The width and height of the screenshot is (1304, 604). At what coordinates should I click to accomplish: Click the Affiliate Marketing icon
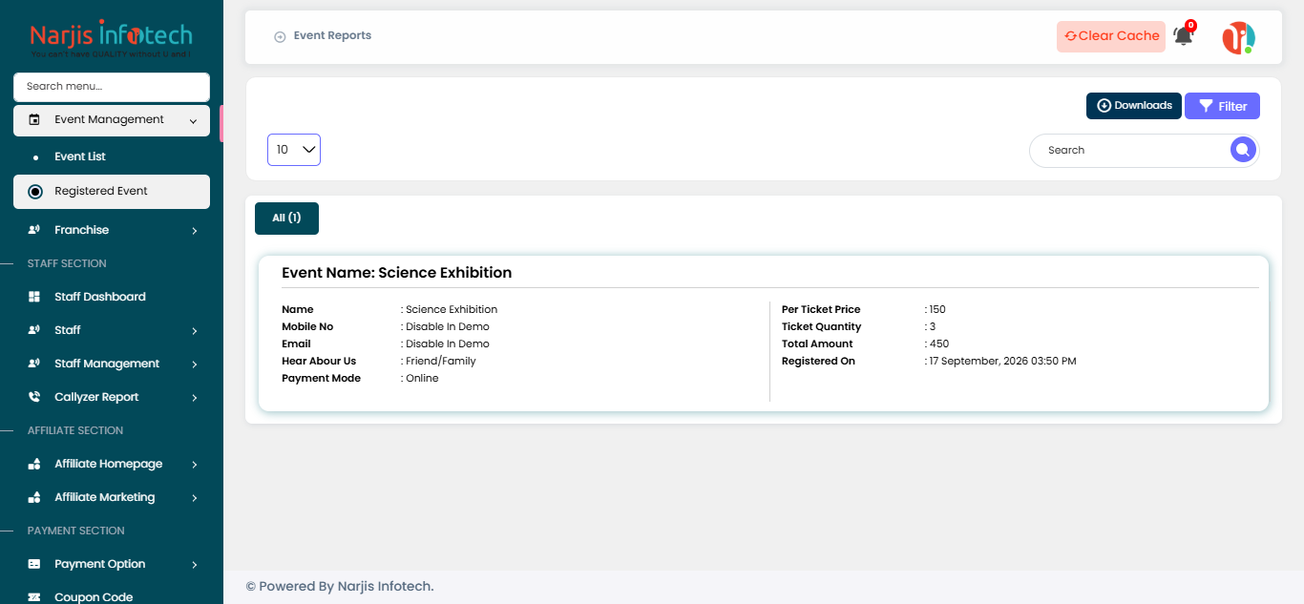tap(34, 497)
